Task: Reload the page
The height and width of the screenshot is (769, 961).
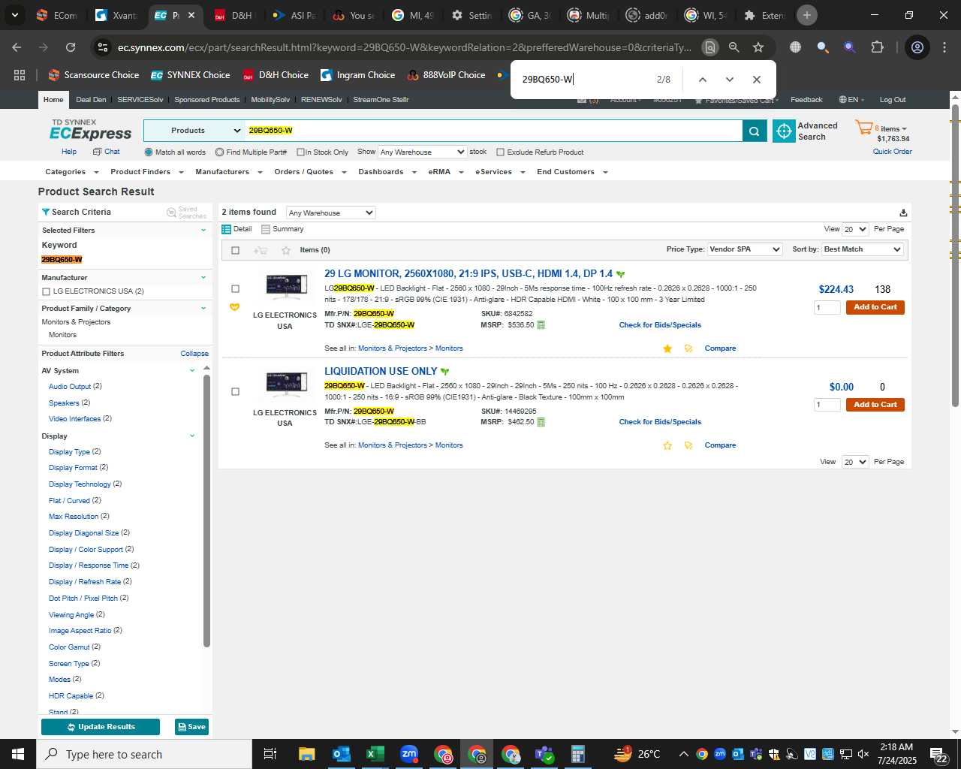Action: click(x=71, y=47)
